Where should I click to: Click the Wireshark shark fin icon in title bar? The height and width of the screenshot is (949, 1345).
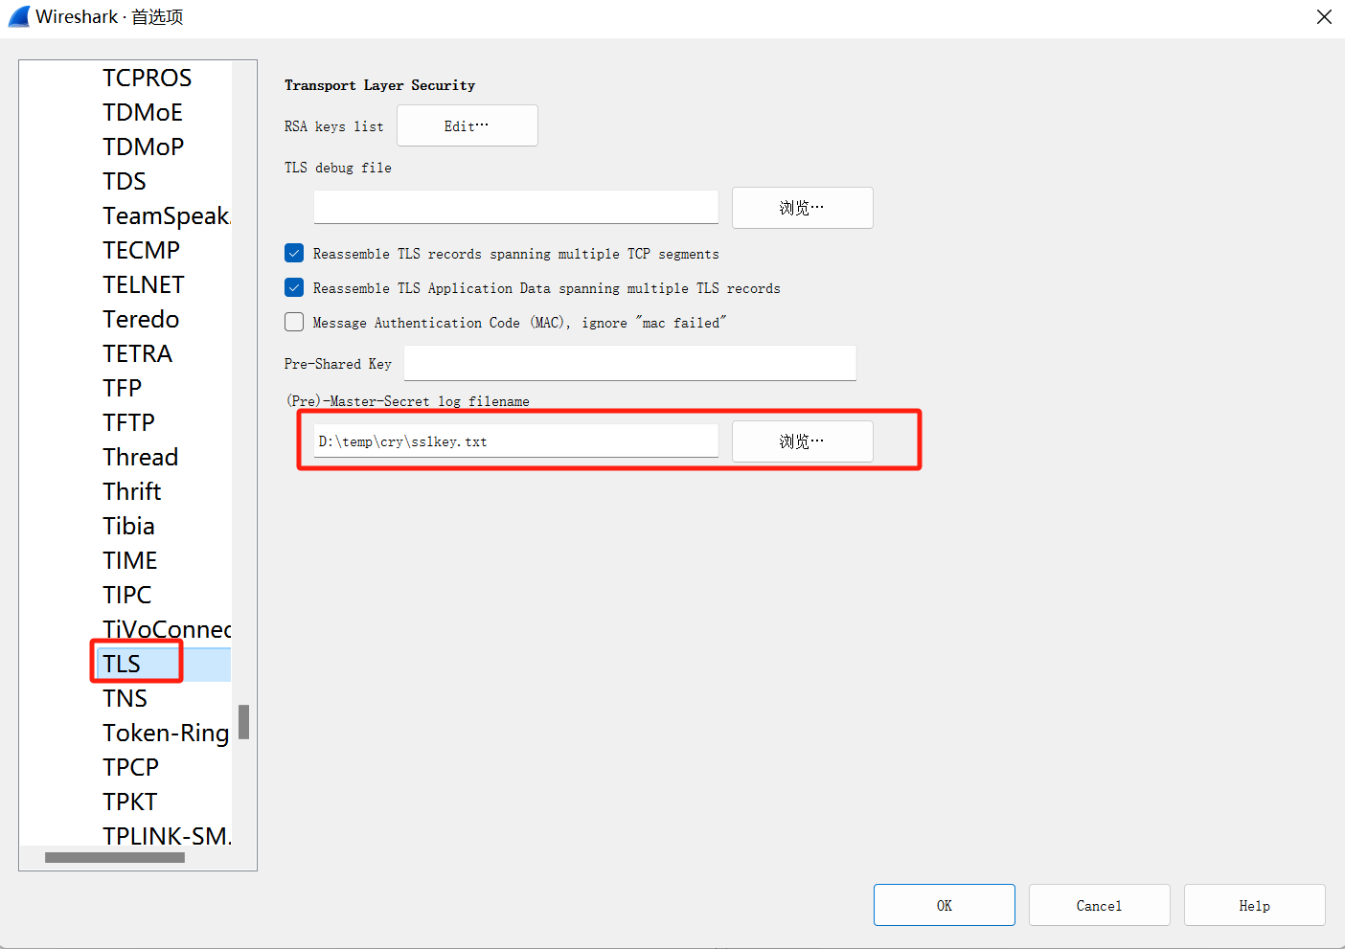coord(19,16)
